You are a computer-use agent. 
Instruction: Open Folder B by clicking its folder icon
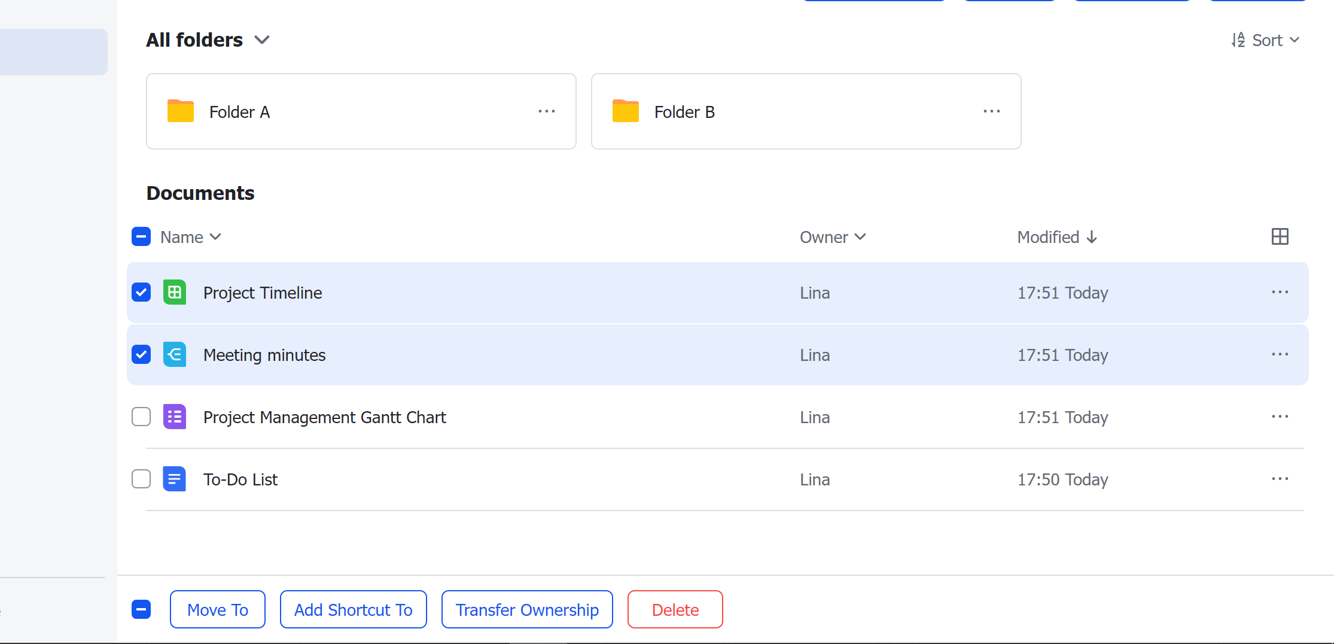(626, 111)
